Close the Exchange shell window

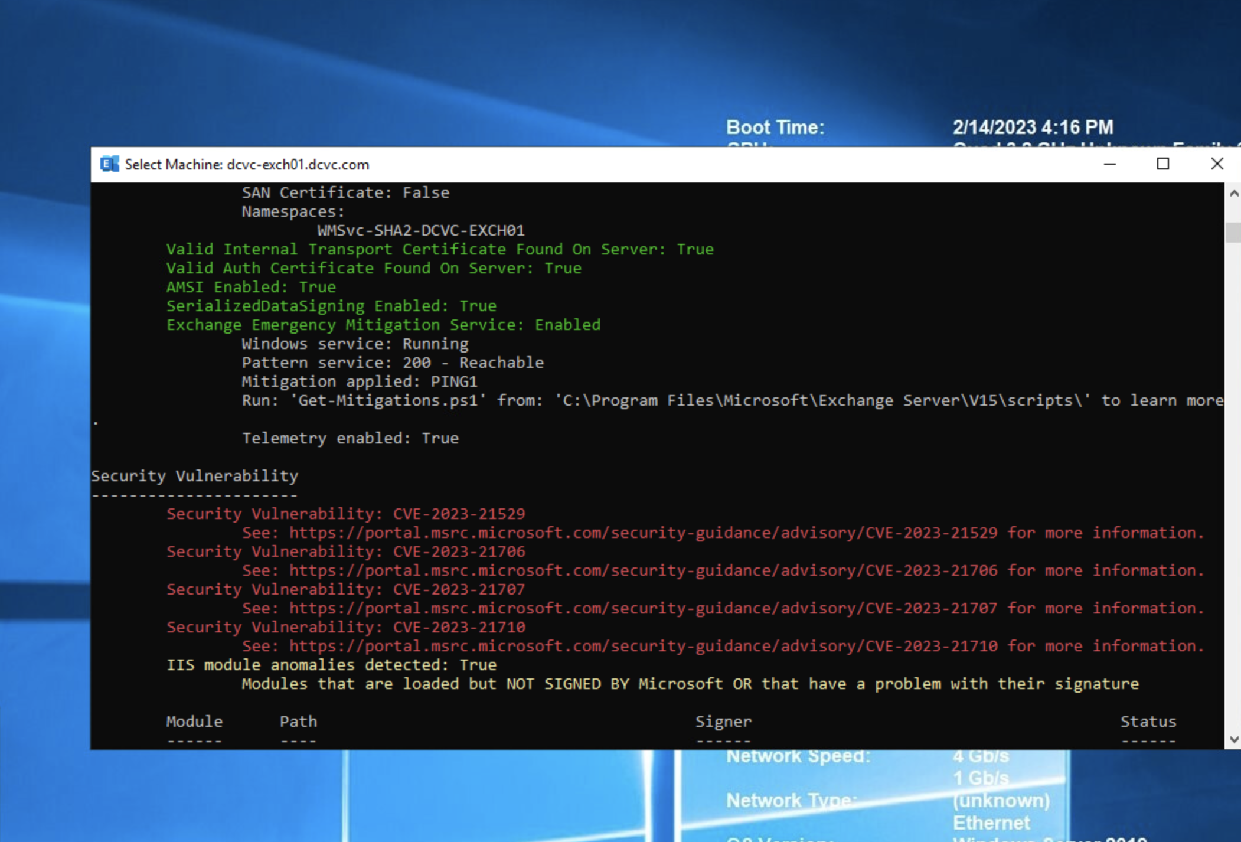pyautogui.click(x=1216, y=164)
